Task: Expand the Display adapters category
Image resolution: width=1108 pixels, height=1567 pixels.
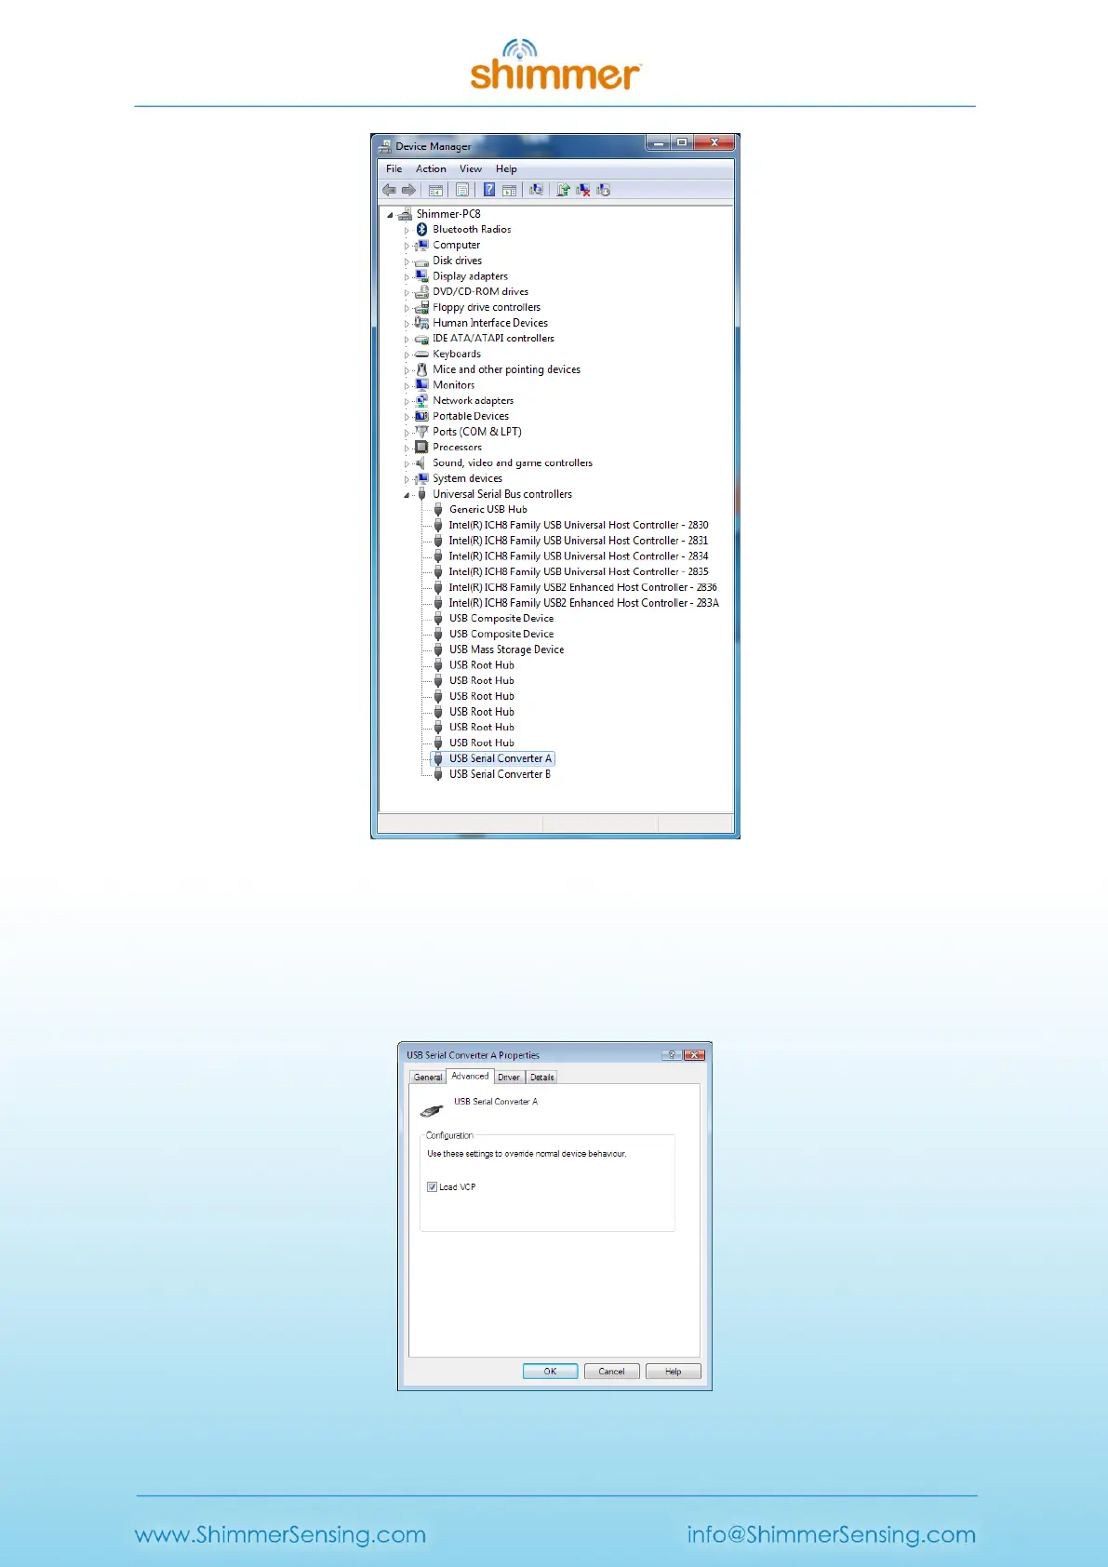Action: (x=407, y=276)
